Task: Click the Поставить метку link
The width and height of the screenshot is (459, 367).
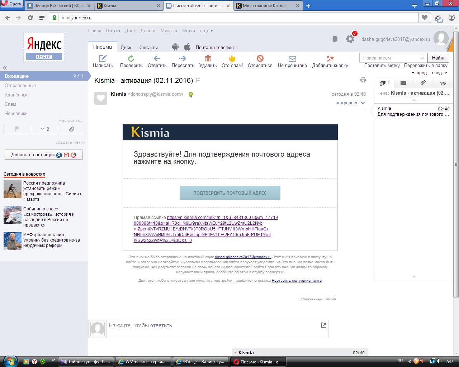Action: pos(382,66)
